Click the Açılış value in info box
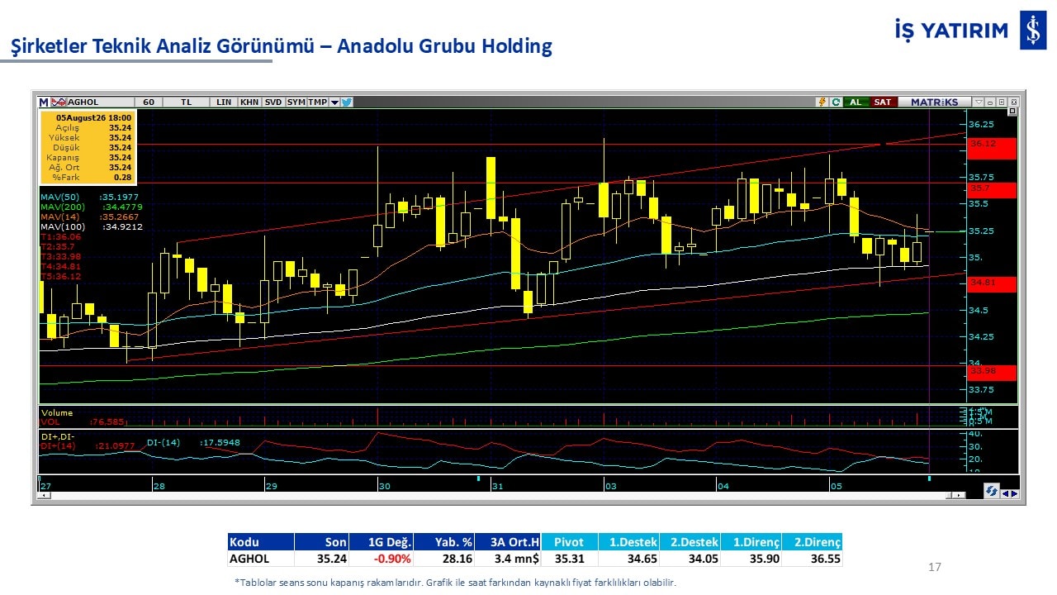This screenshot has width=1057, height=595. click(120, 128)
